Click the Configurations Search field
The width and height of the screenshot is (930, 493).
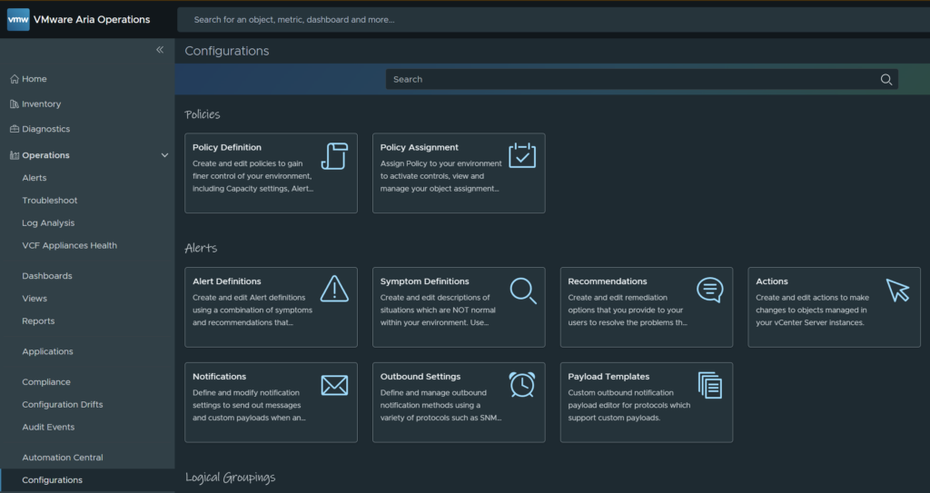point(642,80)
